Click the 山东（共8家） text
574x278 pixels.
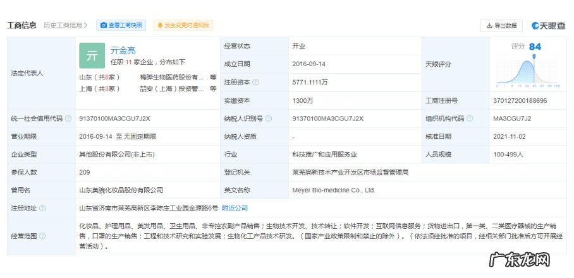point(100,78)
